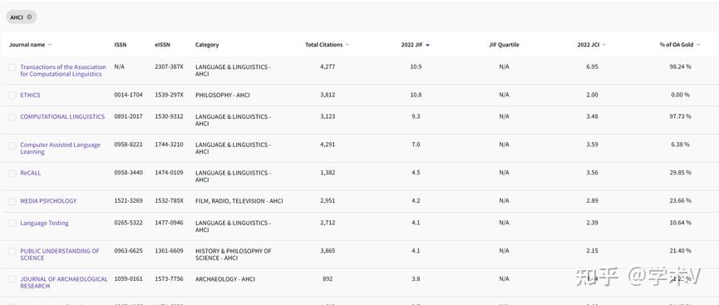Click the % of OA Gold header text
This screenshot has height=305, width=719.
point(677,45)
